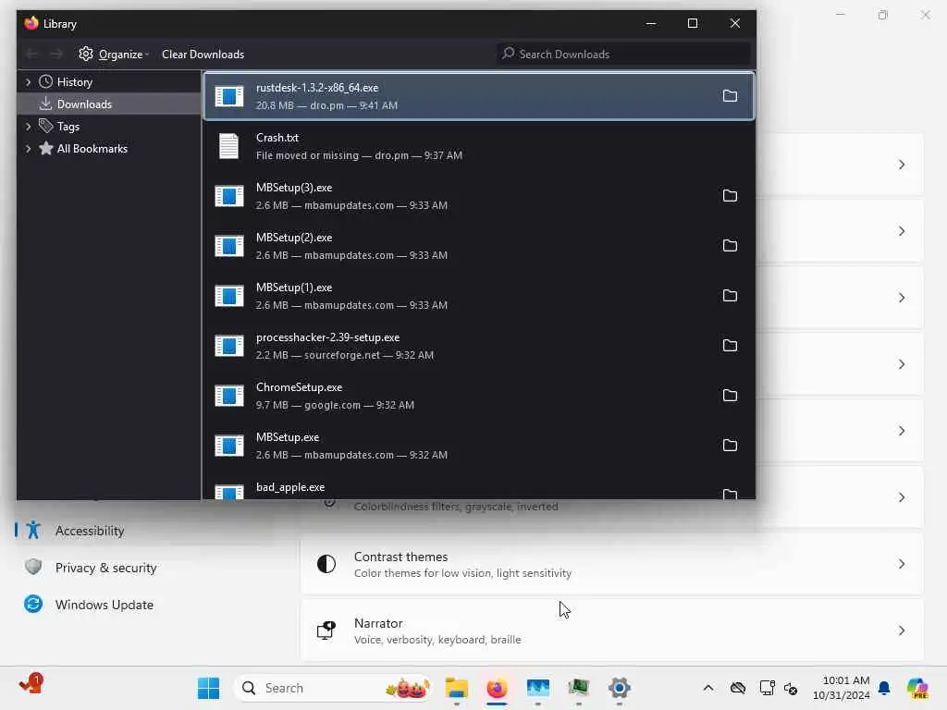
Task: Click the Downloads arrow icon in sidebar
Action: pyautogui.click(x=45, y=104)
